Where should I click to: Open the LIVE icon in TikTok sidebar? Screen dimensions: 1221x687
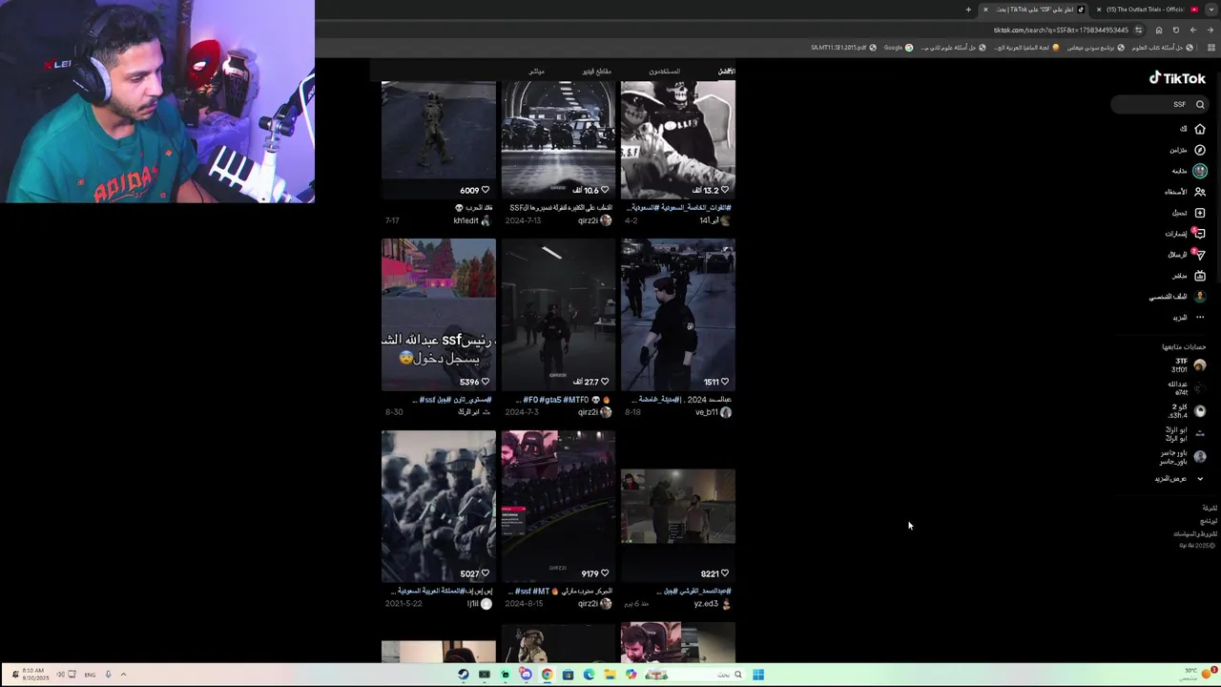coord(1200,276)
